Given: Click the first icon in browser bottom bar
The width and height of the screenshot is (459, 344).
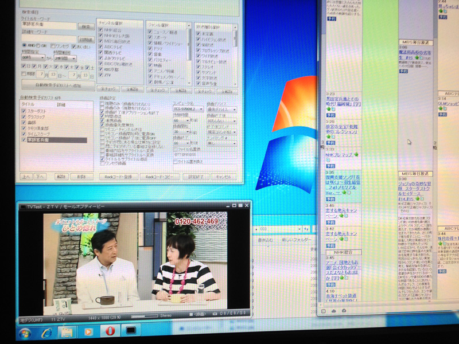Looking at the screenshot, I should coord(323,311).
